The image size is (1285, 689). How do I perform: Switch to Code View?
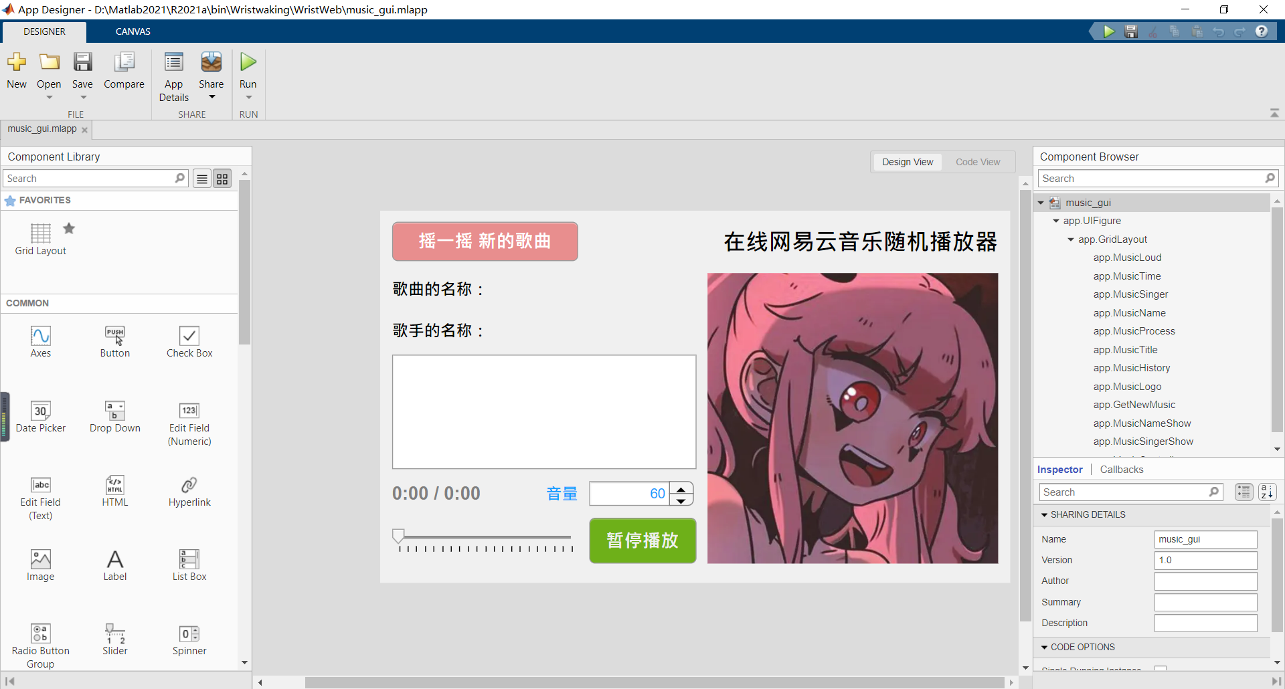(x=978, y=162)
